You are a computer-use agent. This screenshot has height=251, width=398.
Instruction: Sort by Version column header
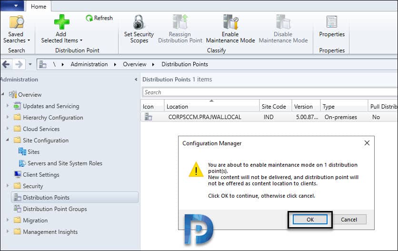[306, 106]
